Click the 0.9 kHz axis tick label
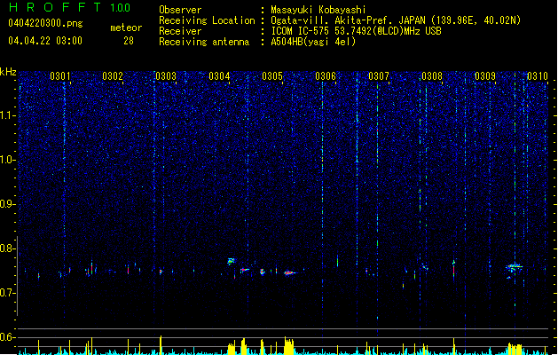The image size is (558, 355). point(8,204)
